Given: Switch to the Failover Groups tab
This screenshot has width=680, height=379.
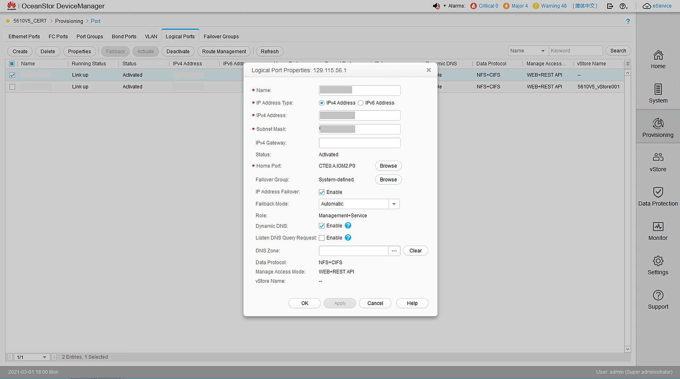Looking at the screenshot, I should [x=221, y=37].
